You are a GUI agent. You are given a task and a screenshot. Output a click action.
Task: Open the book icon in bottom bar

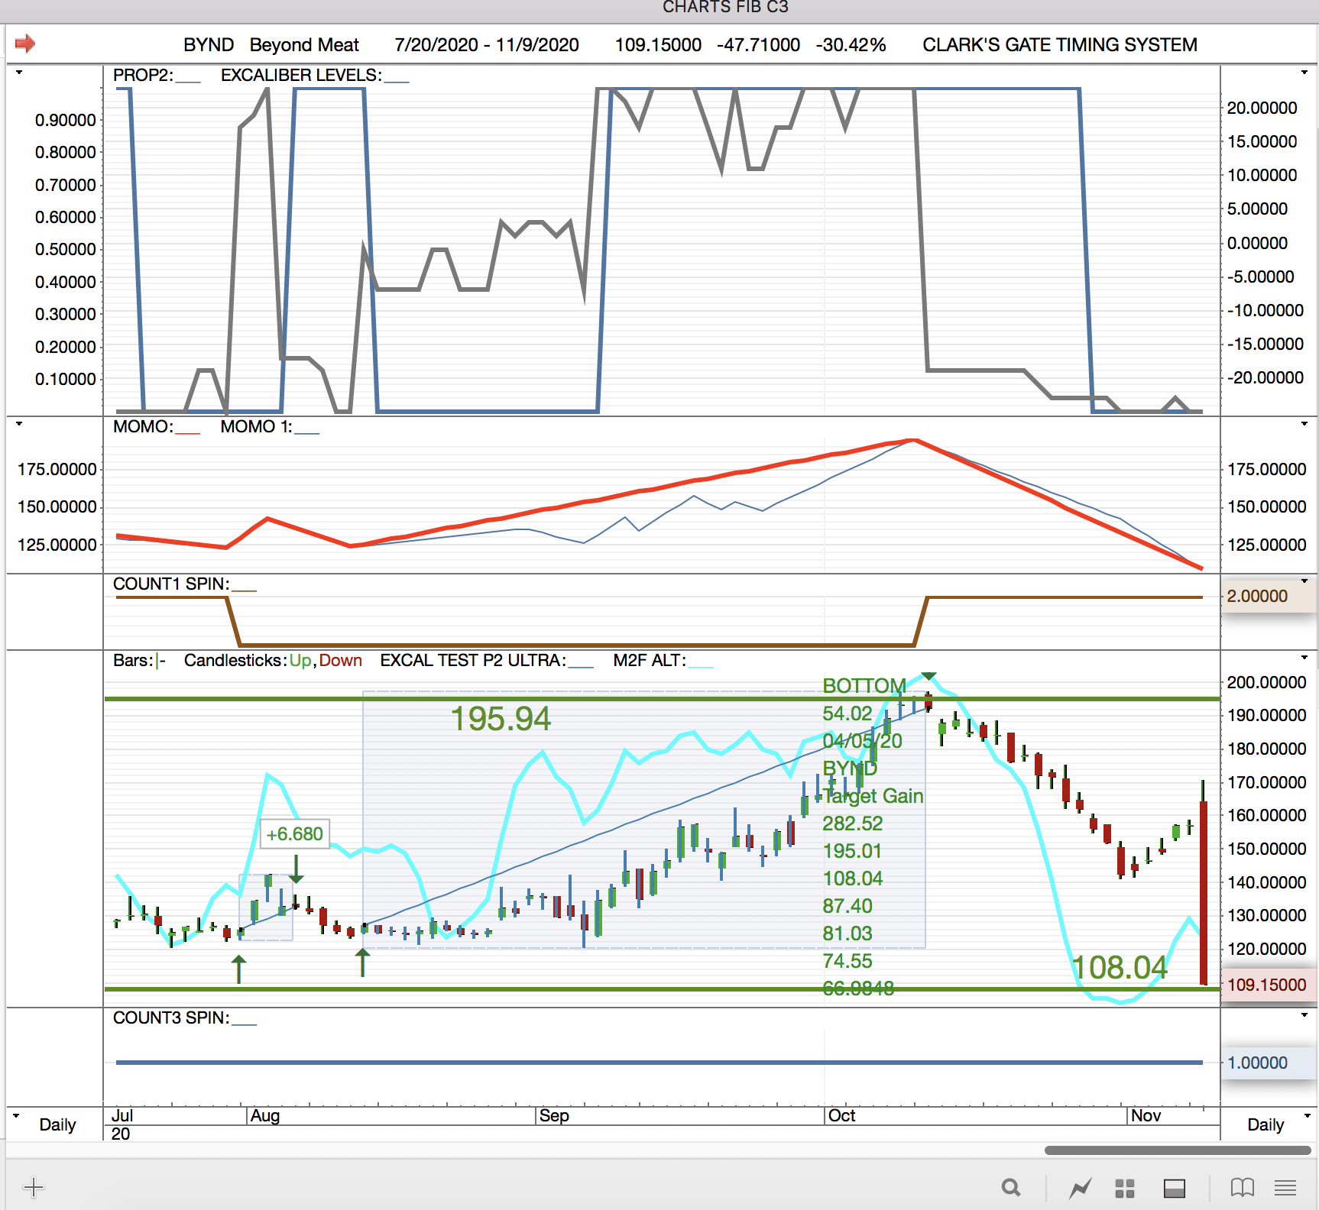(x=1242, y=1188)
